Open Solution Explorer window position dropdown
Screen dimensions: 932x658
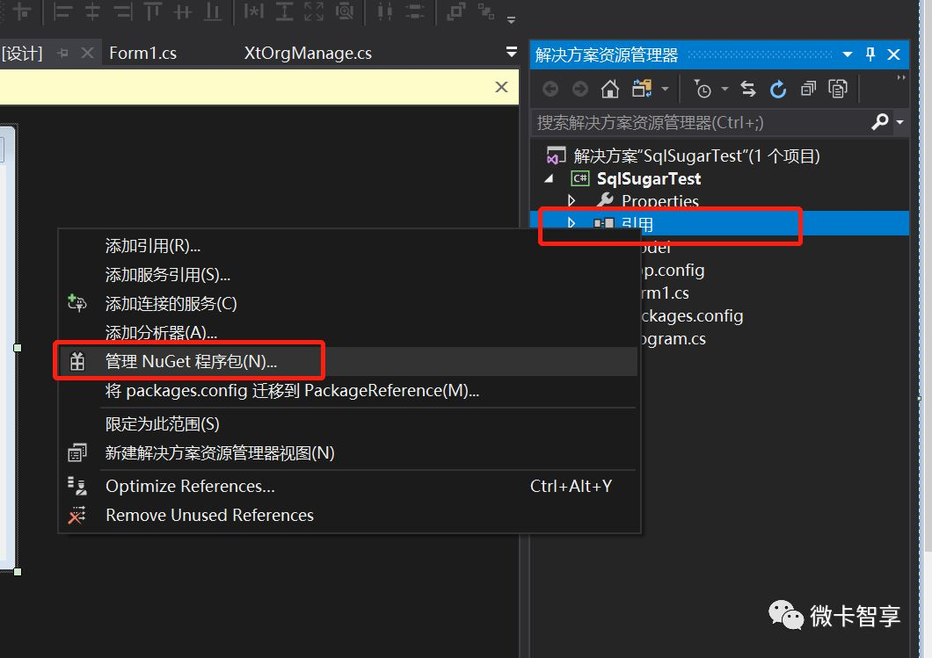point(848,54)
